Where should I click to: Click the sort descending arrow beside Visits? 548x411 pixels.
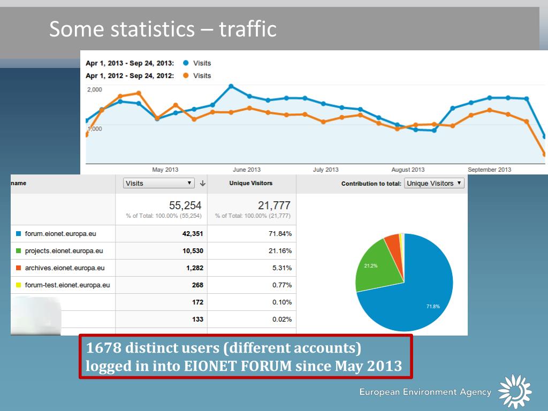point(202,183)
